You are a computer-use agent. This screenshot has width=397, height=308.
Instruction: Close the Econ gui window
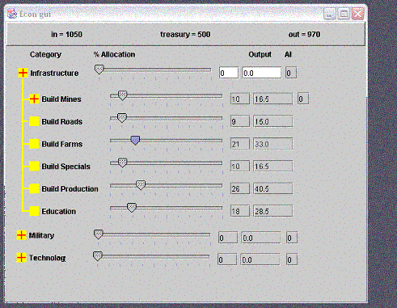point(357,14)
